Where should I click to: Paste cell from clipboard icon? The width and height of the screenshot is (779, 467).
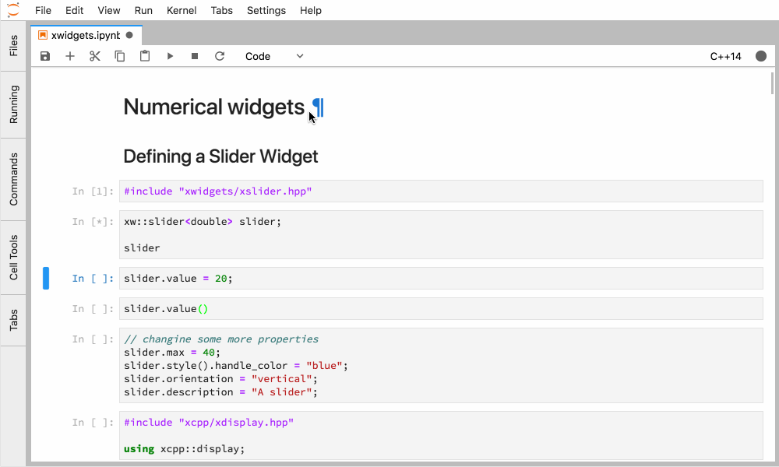145,56
